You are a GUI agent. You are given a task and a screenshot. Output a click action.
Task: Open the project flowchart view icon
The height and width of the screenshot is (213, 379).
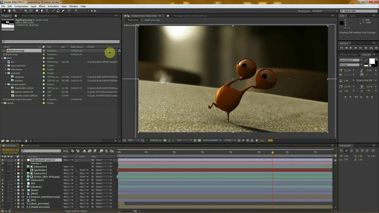(119, 51)
